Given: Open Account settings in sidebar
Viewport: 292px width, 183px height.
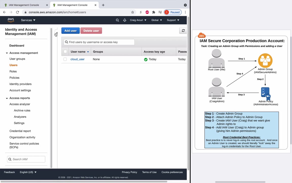Looking at the screenshot, I should (x=20, y=90).
